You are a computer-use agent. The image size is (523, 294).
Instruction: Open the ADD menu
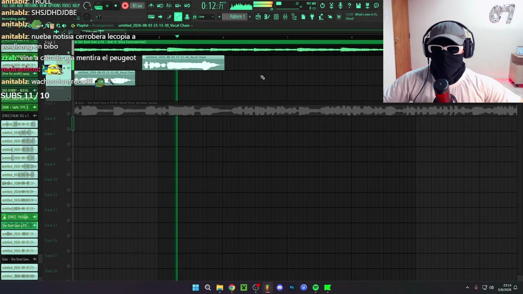20,6
